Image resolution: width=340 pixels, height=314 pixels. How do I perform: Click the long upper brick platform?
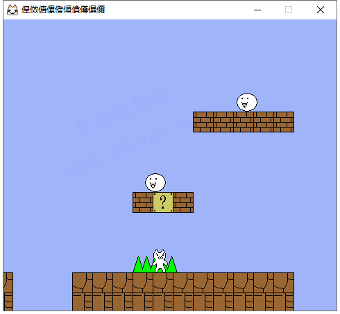[244, 122]
